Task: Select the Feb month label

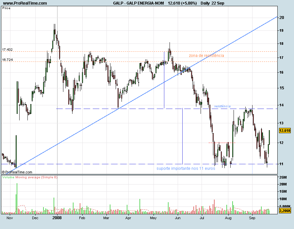Action: point(82,218)
